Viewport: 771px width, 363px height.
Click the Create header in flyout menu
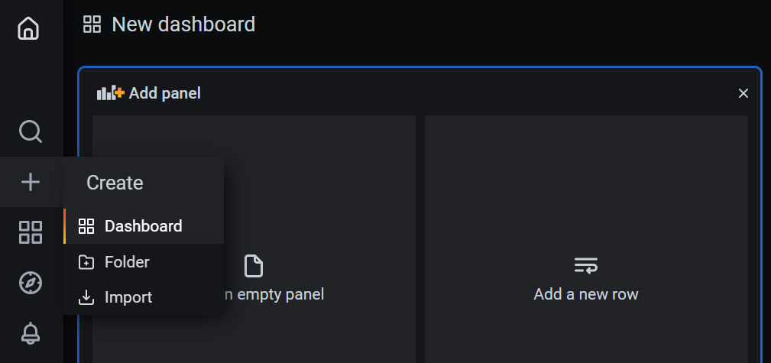pyautogui.click(x=115, y=183)
